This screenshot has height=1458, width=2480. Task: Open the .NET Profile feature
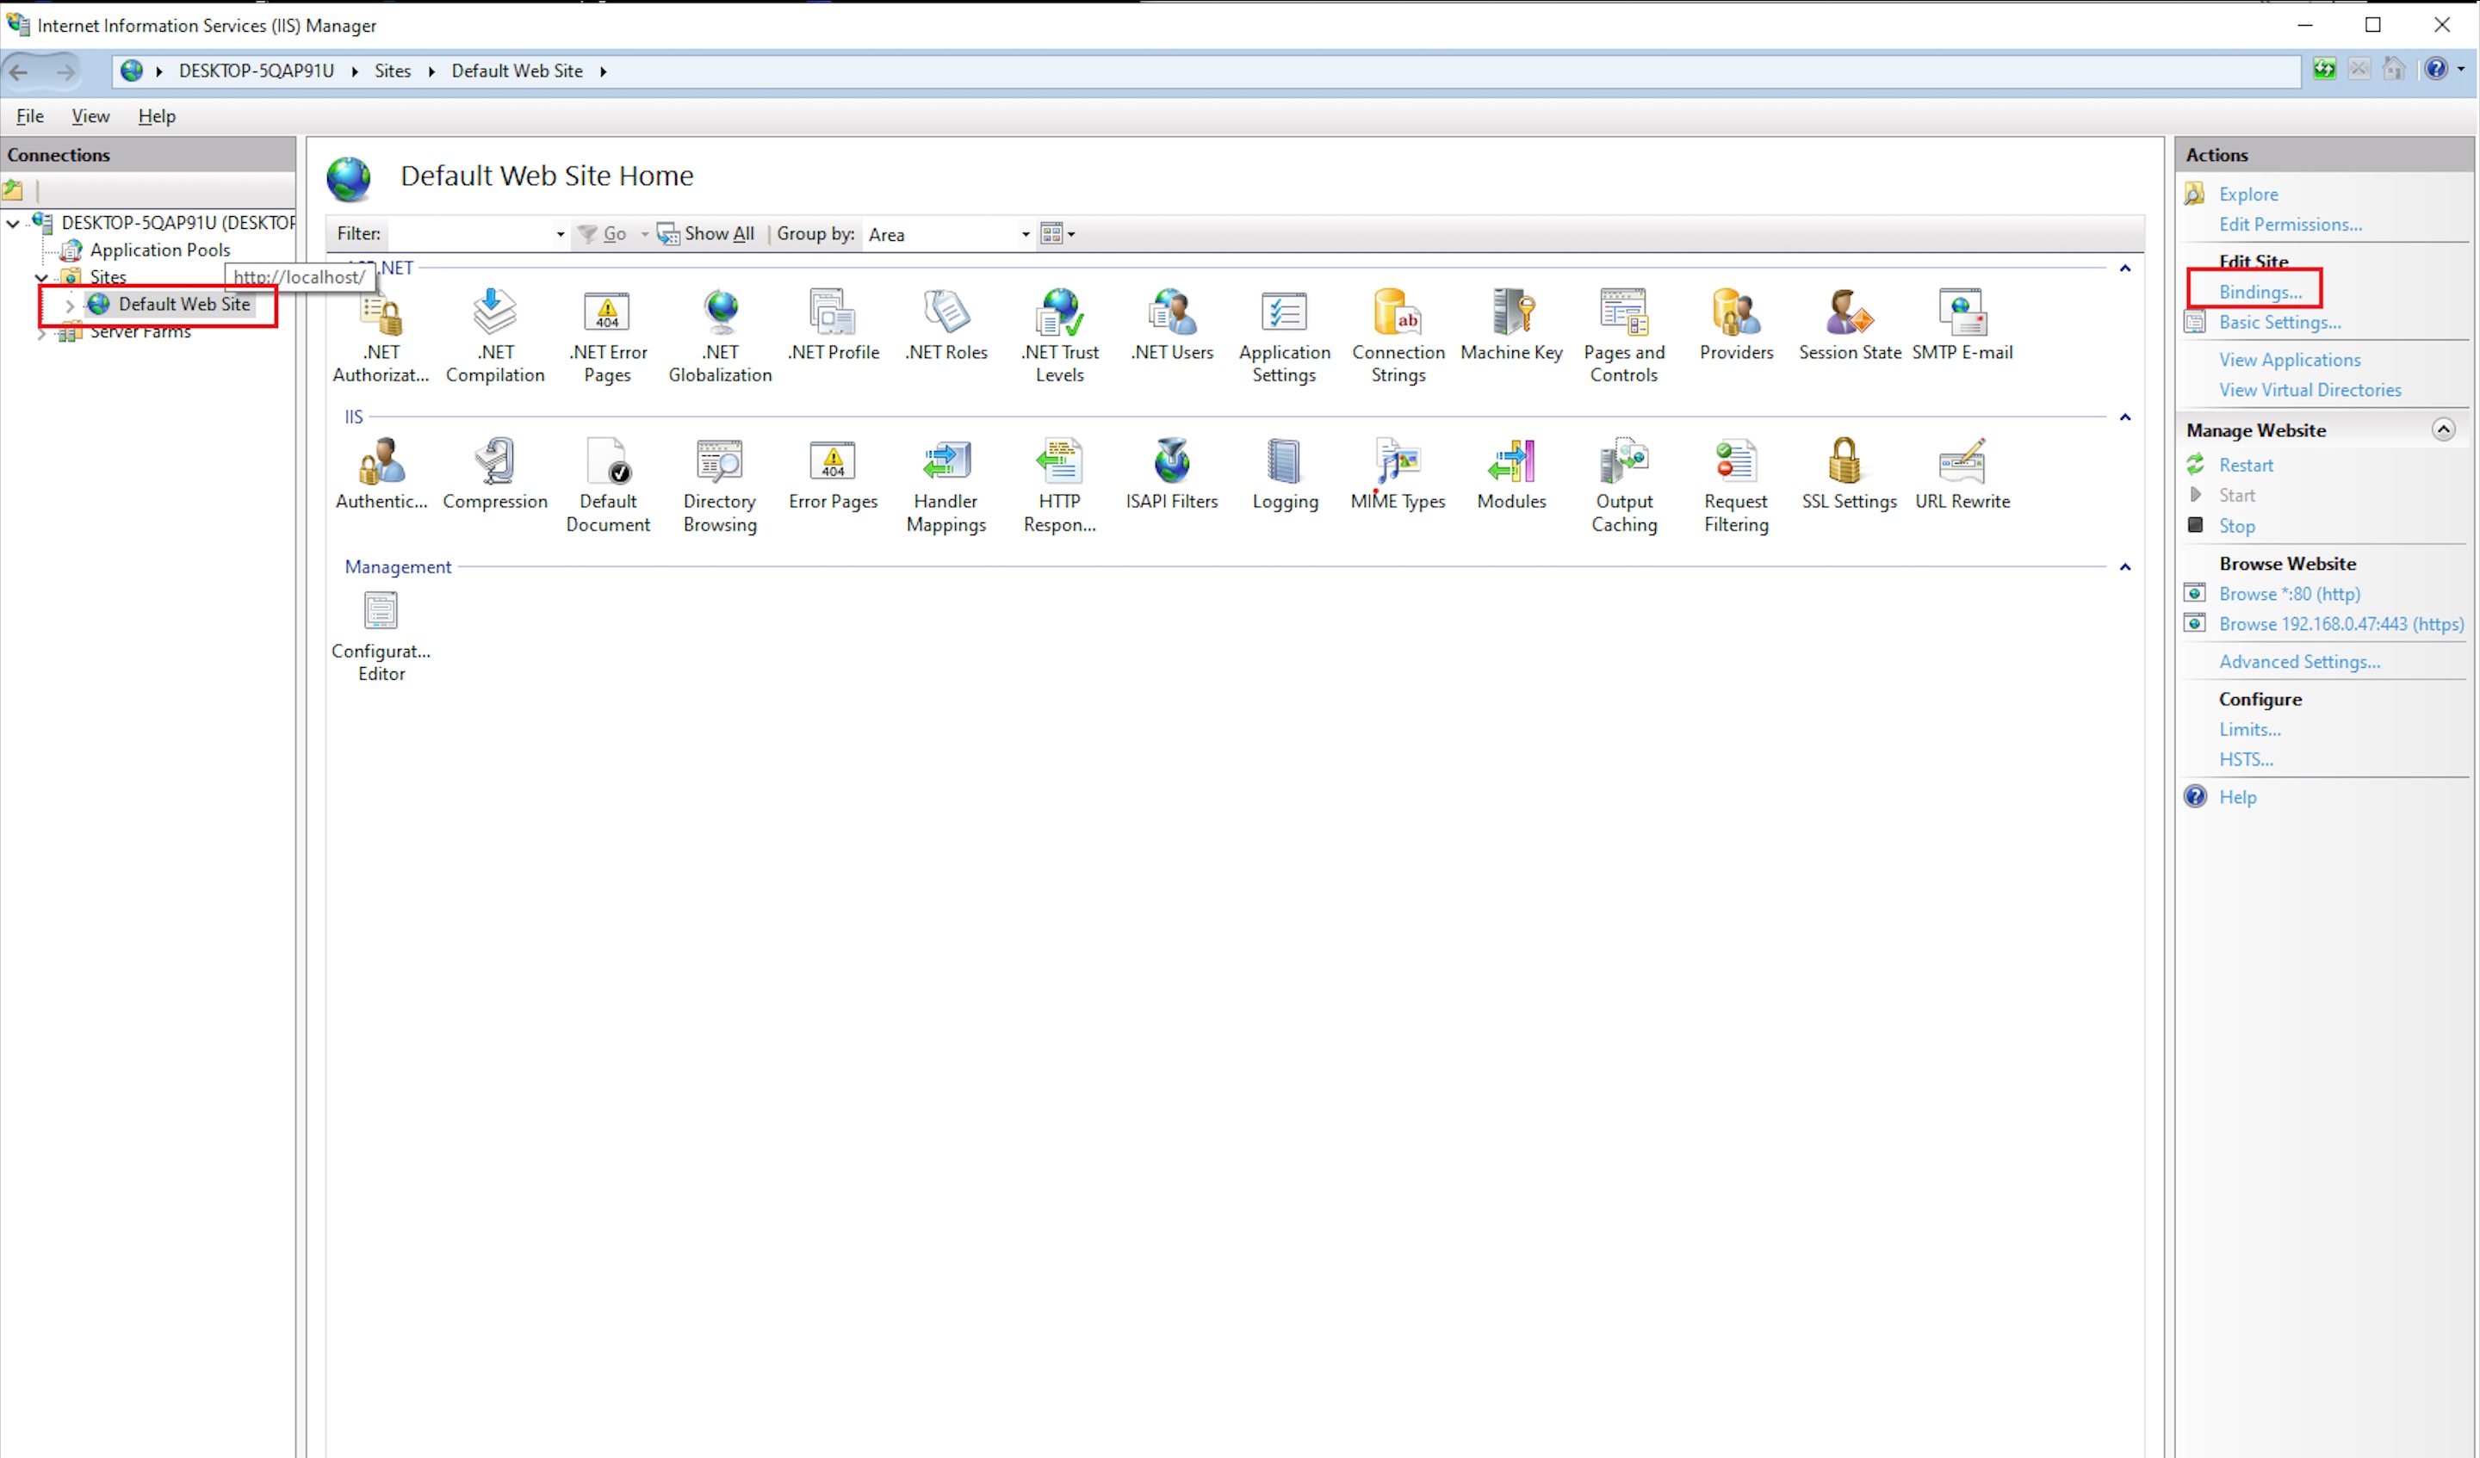point(833,325)
